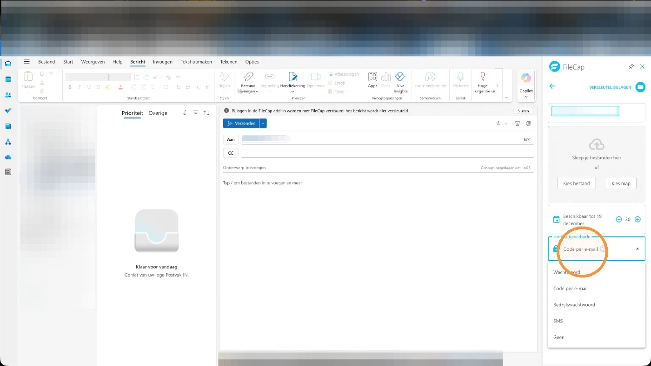The image size is (651, 366).
Task: Decrease the available days with minus button
Action: [619, 219]
